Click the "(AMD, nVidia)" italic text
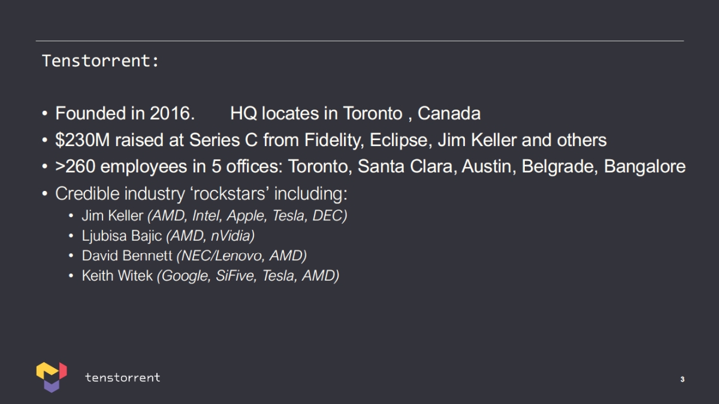Image resolution: width=719 pixels, height=404 pixels. tap(210, 236)
